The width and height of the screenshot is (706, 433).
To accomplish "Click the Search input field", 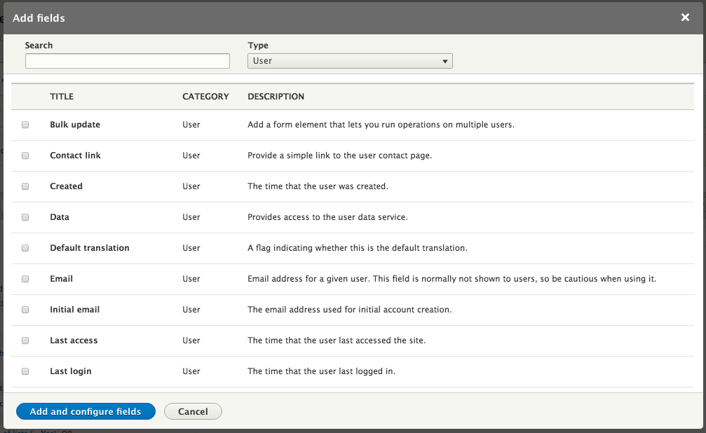I will (128, 62).
